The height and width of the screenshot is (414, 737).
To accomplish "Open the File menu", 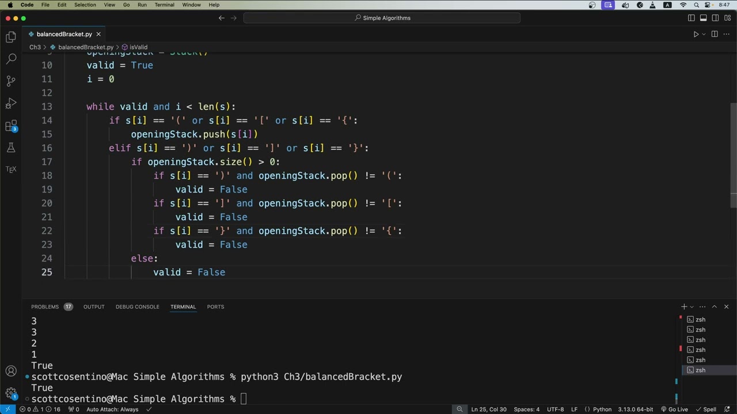I will (x=45, y=5).
